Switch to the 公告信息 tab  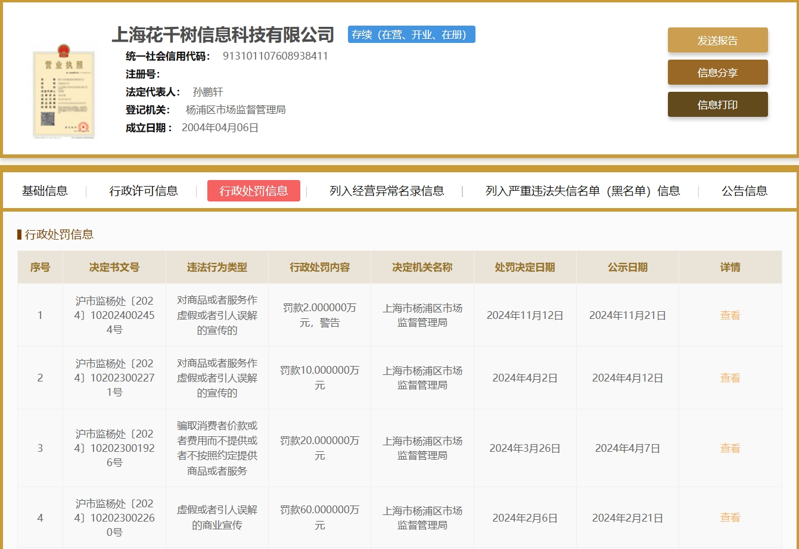tap(744, 191)
